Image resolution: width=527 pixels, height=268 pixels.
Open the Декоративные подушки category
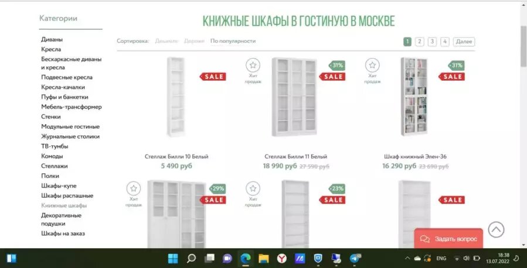point(61,219)
